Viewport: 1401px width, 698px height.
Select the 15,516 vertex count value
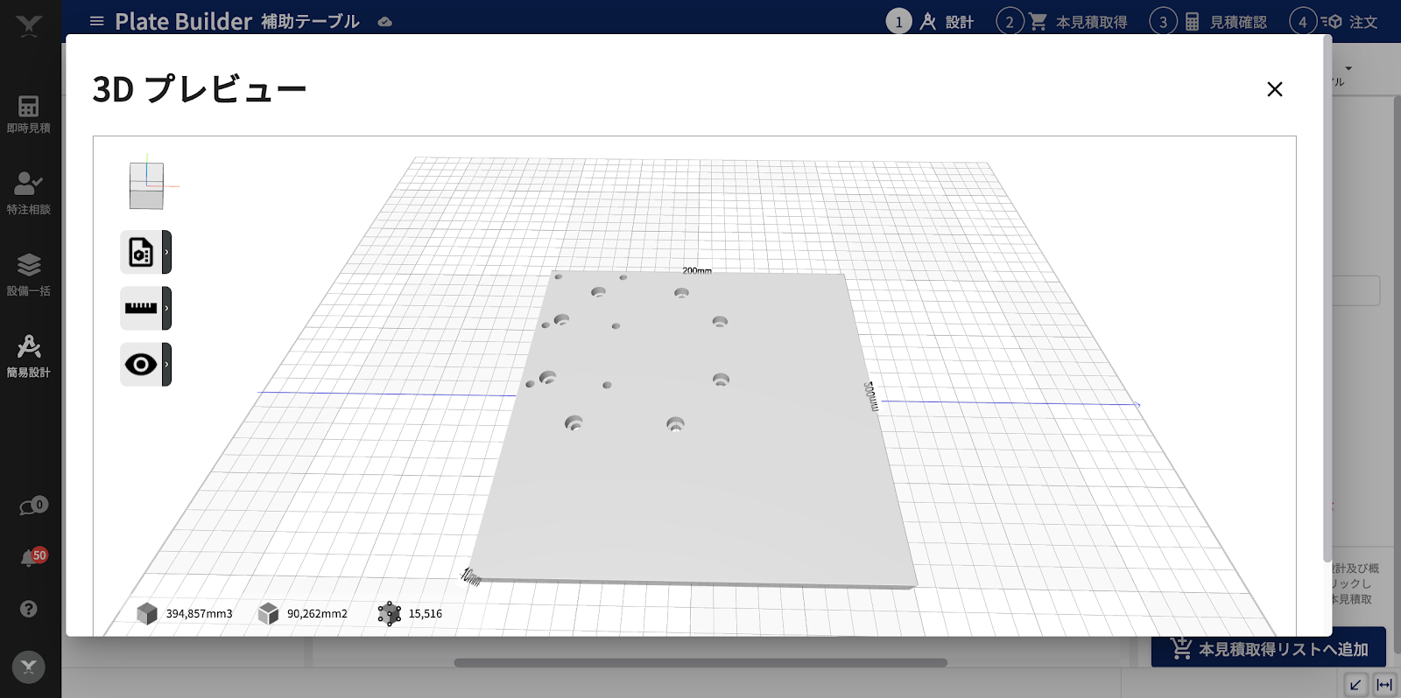click(426, 614)
